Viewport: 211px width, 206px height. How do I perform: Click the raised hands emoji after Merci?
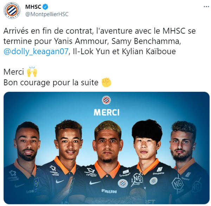32,72
